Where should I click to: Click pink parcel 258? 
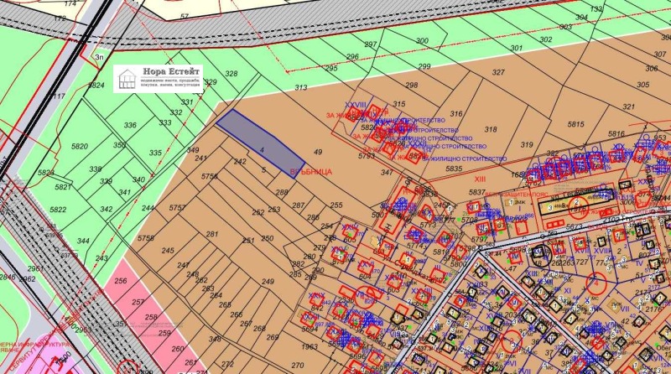click(x=151, y=318)
